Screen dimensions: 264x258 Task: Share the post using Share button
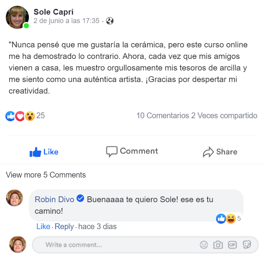pos(220,152)
